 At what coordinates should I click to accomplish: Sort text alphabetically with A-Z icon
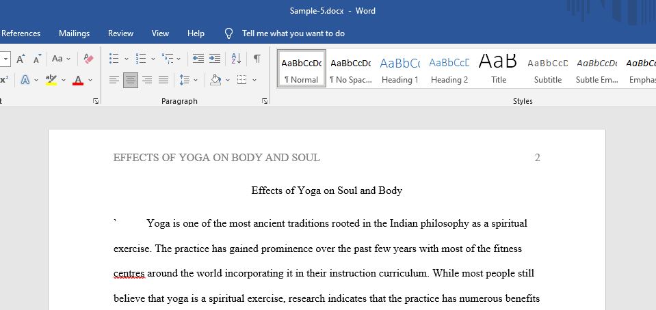pos(236,59)
